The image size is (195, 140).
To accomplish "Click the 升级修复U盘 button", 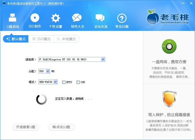I will [26, 127].
